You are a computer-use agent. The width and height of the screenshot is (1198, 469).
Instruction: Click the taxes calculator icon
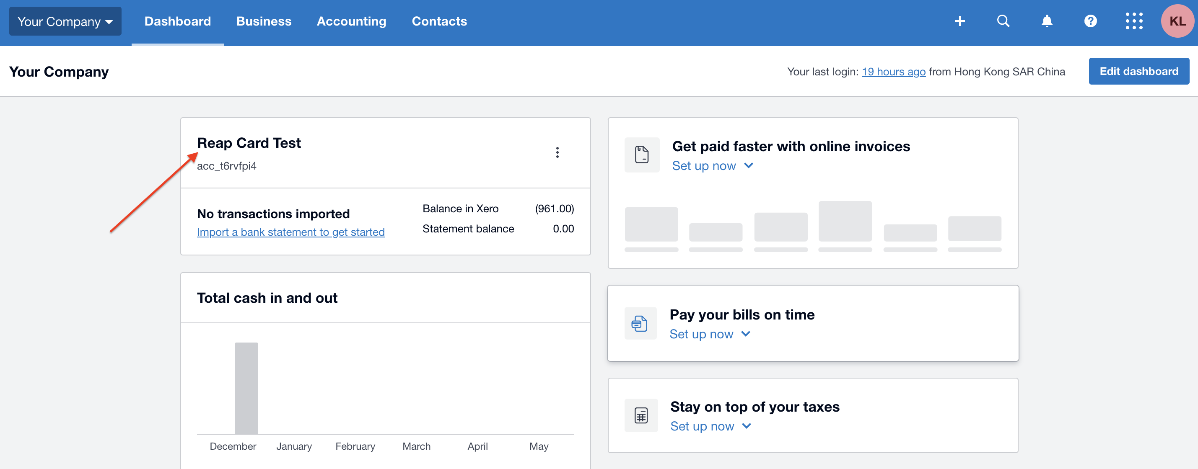point(640,415)
